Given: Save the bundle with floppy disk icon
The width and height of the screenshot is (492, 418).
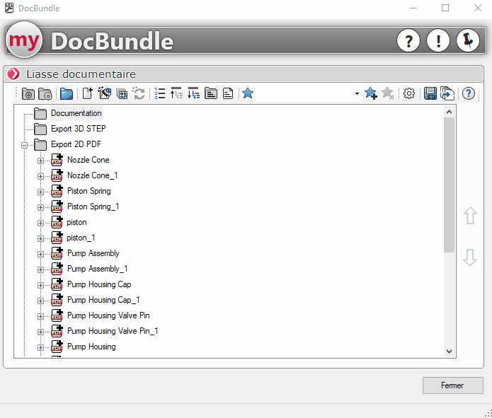Looking at the screenshot, I should point(430,93).
